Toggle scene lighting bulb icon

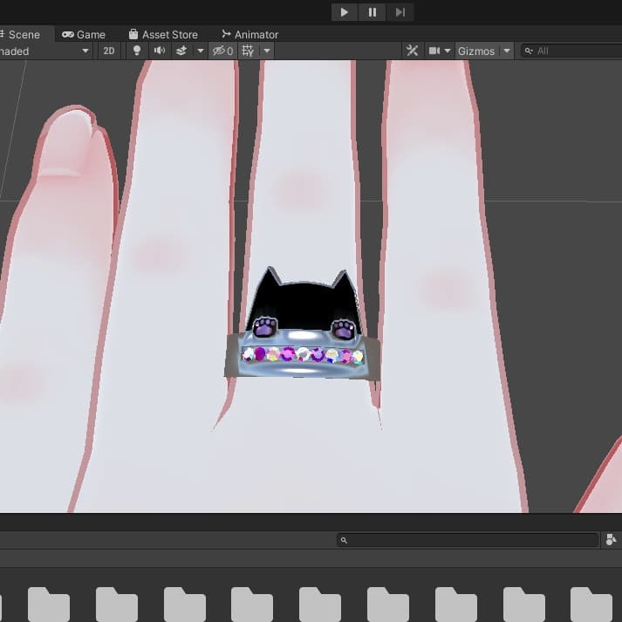[136, 51]
